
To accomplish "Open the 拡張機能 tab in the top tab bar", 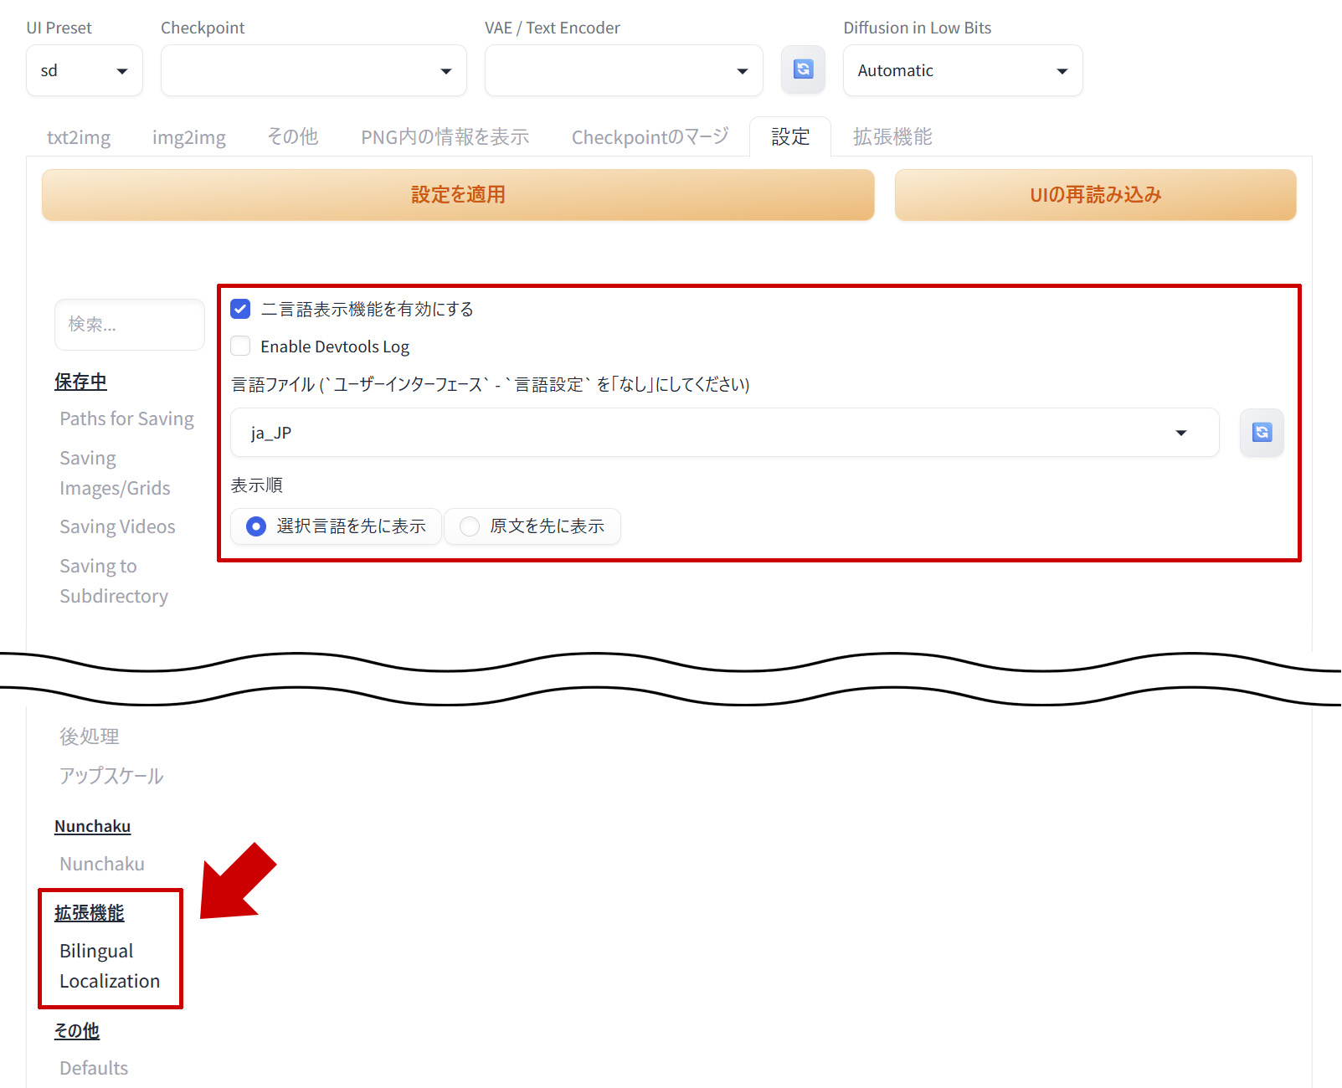I will pos(892,137).
